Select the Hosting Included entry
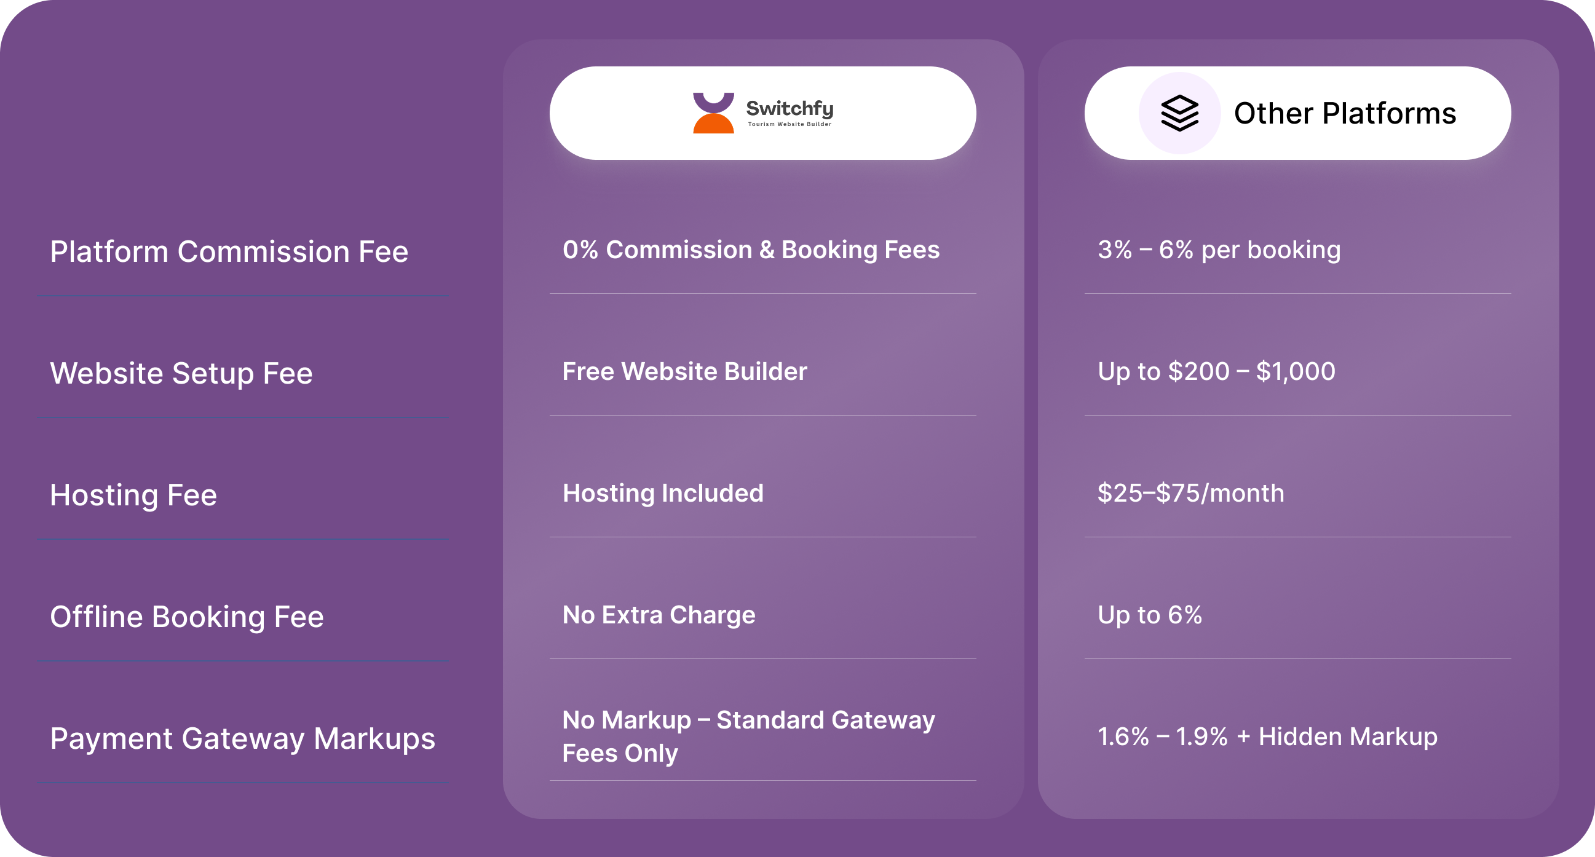The image size is (1595, 857). pyautogui.click(x=662, y=494)
